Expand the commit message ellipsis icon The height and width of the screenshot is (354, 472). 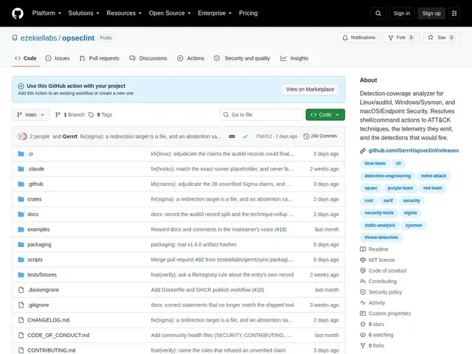click(x=232, y=136)
